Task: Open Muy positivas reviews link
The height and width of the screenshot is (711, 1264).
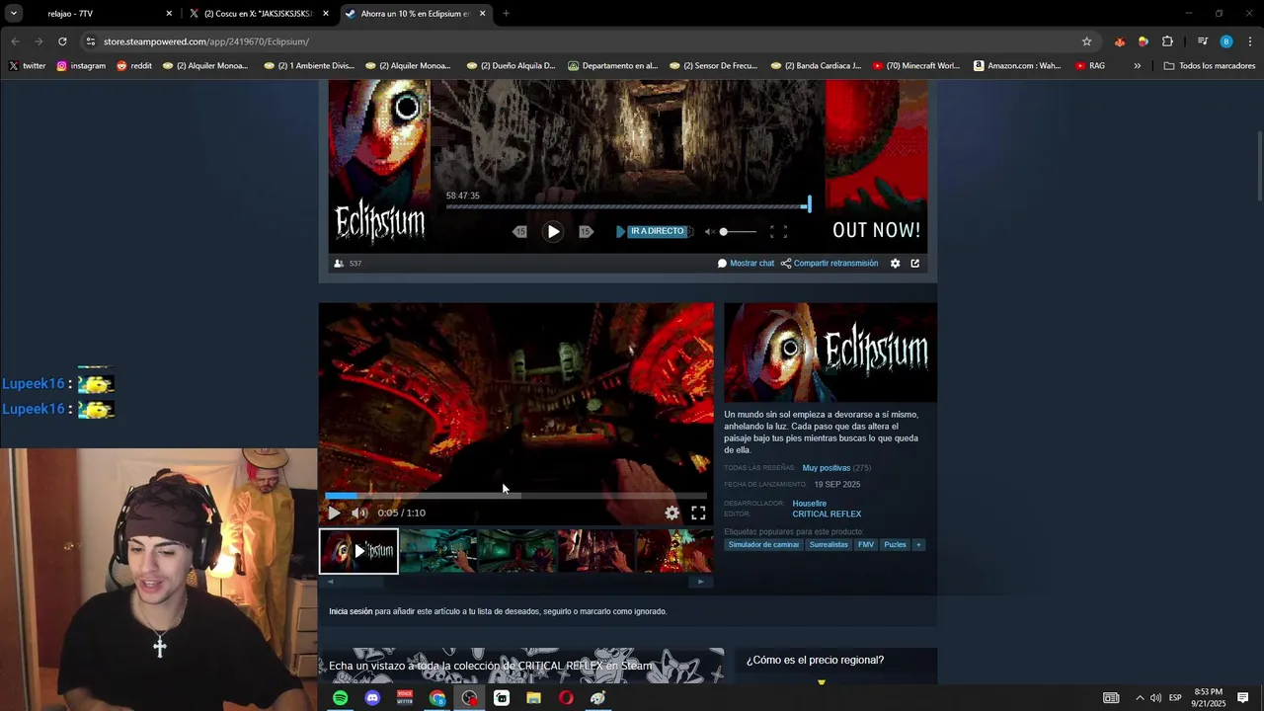Action: point(826,468)
